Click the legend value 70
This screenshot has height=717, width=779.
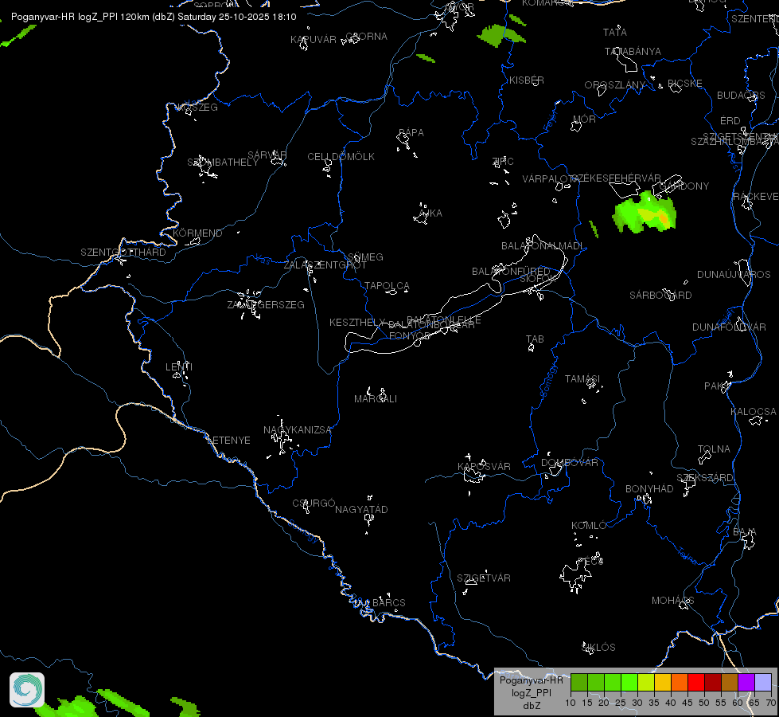click(x=771, y=703)
